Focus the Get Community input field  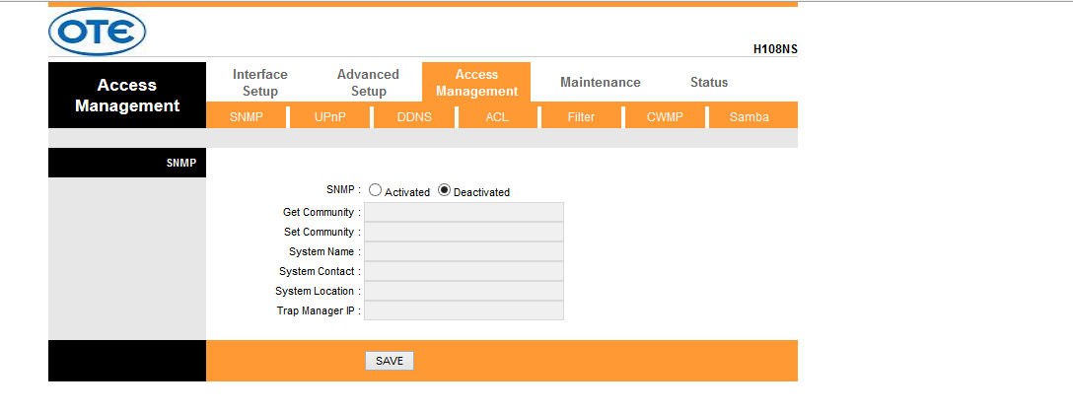(x=464, y=212)
